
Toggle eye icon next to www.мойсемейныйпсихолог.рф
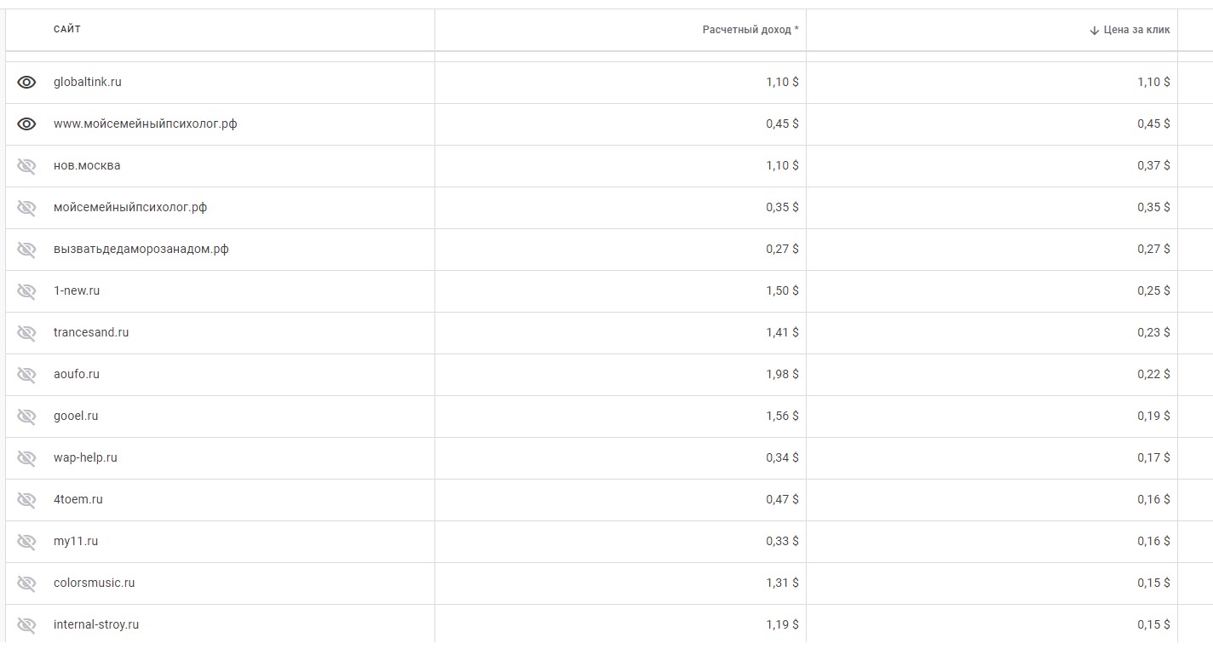tap(26, 124)
